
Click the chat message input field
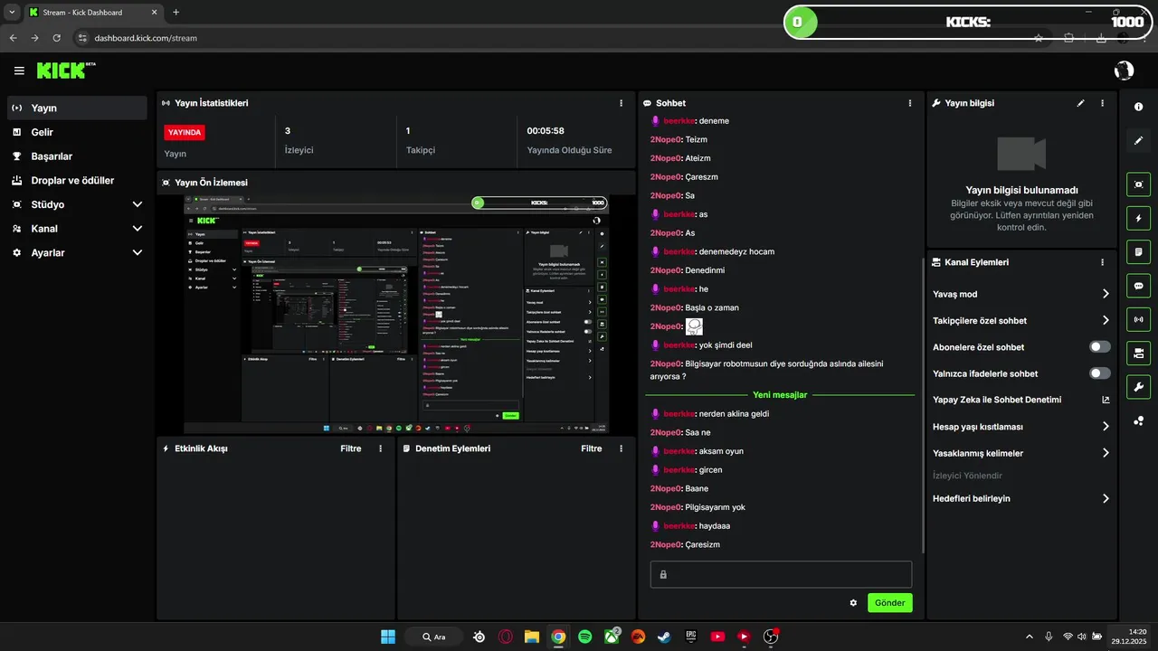(781, 574)
